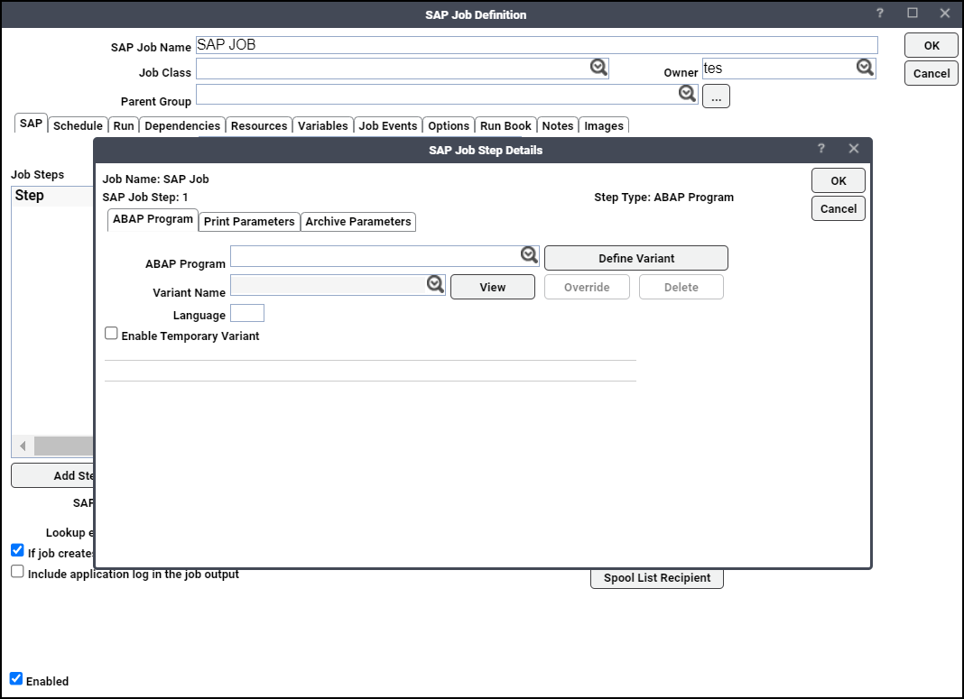Open the Job Class lookup magnifier

598,67
